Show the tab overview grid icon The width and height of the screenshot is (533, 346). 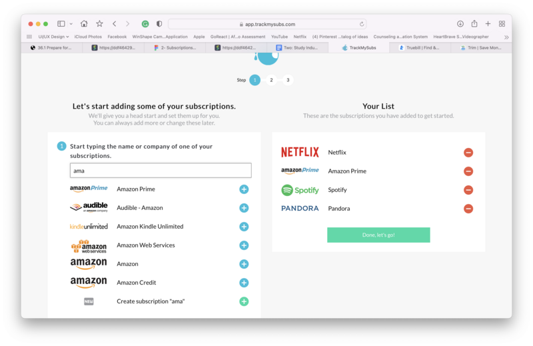click(x=502, y=24)
